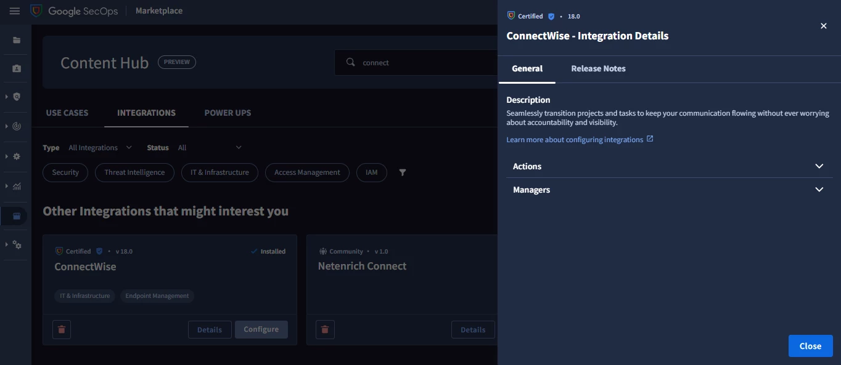
Task: Open 'Learn more about configuring integrations' link
Action: 575,140
